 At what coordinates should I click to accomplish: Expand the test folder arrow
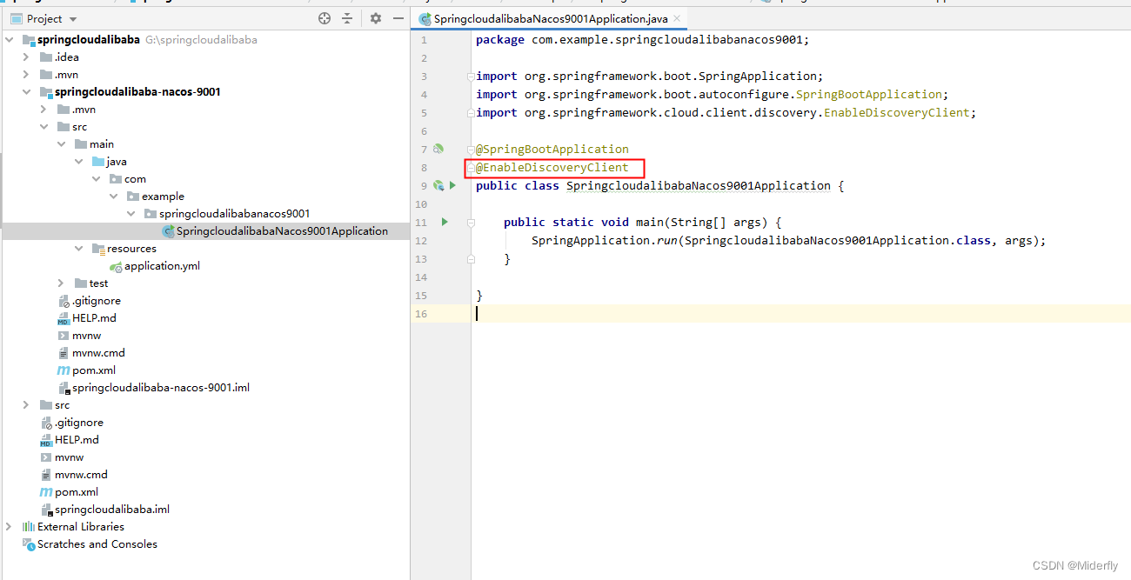point(62,283)
